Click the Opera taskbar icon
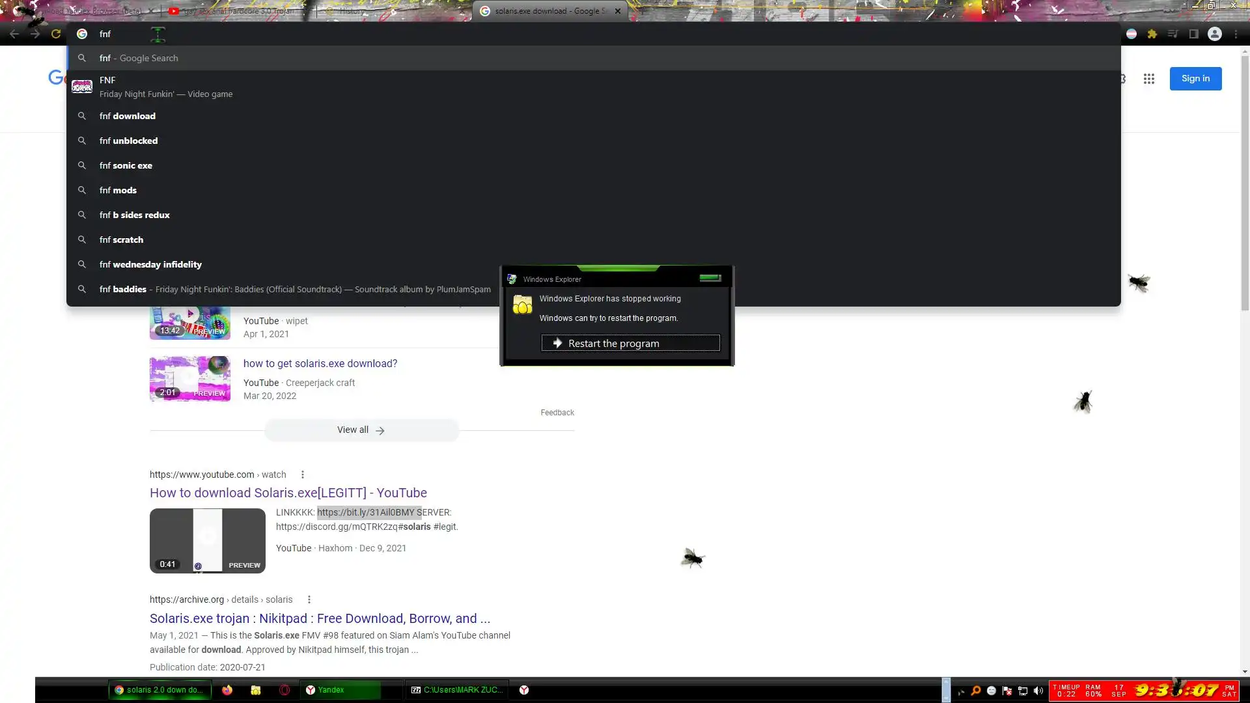 [x=285, y=690]
